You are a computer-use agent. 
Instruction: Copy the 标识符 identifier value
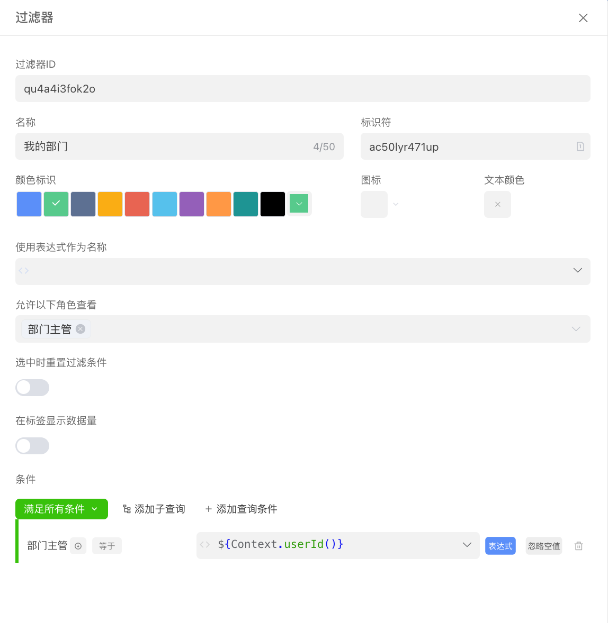click(580, 146)
